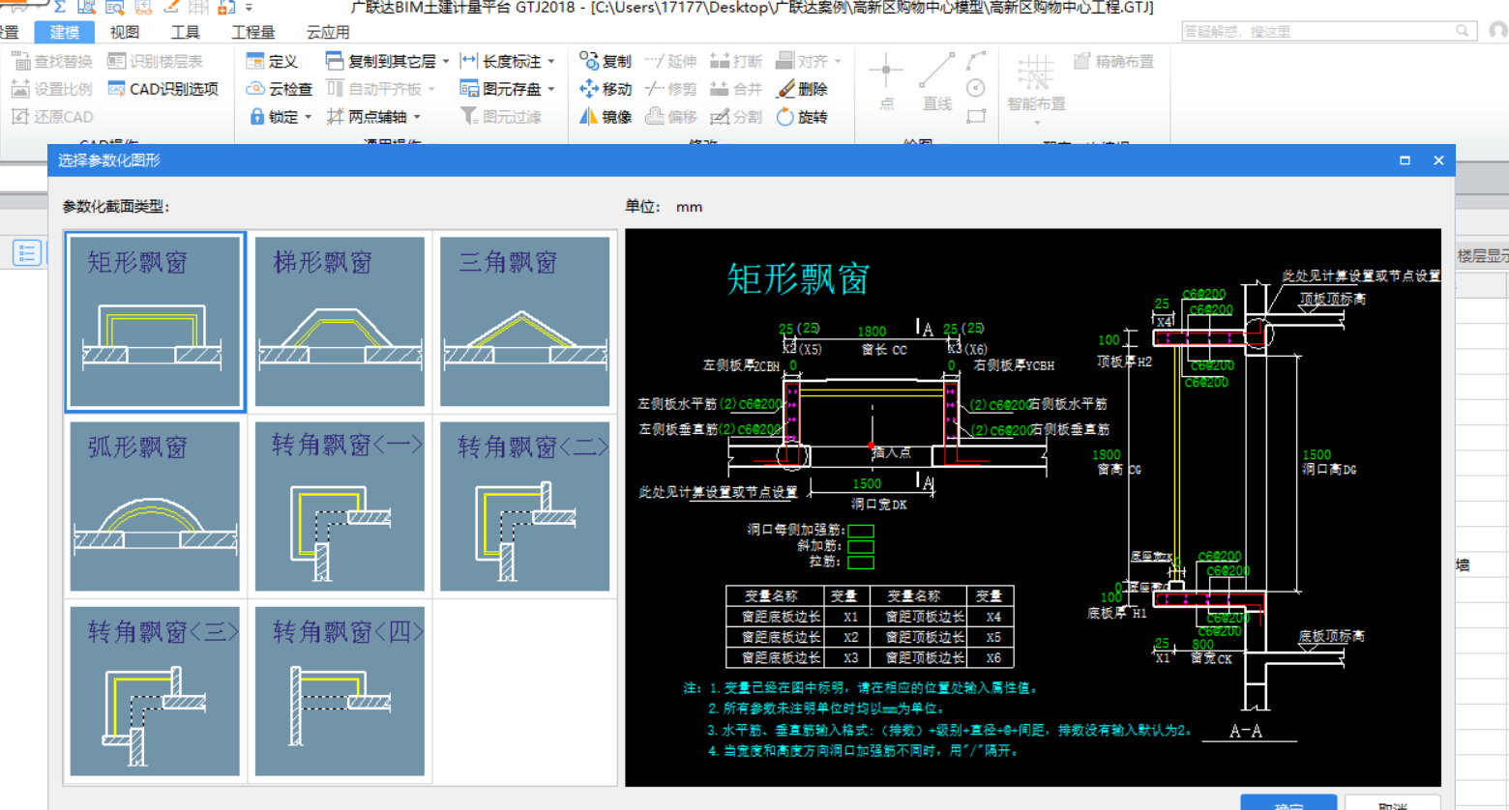1509x810 pixels.
Task: Open CAD识别选项
Action: coord(163,89)
